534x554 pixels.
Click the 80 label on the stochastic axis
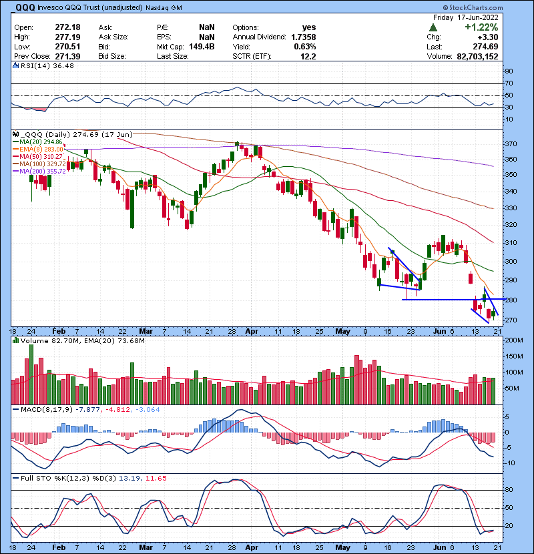(x=509, y=490)
